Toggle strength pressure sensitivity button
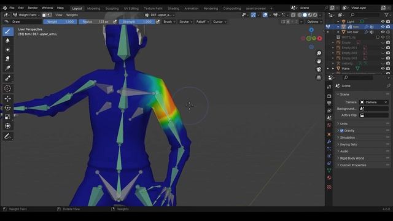The height and width of the screenshot is (221, 393). tap(158, 22)
